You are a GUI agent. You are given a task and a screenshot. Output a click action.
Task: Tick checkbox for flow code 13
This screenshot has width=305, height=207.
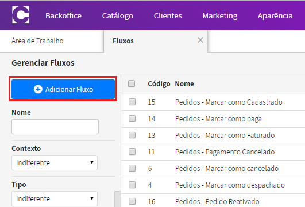tap(132, 135)
